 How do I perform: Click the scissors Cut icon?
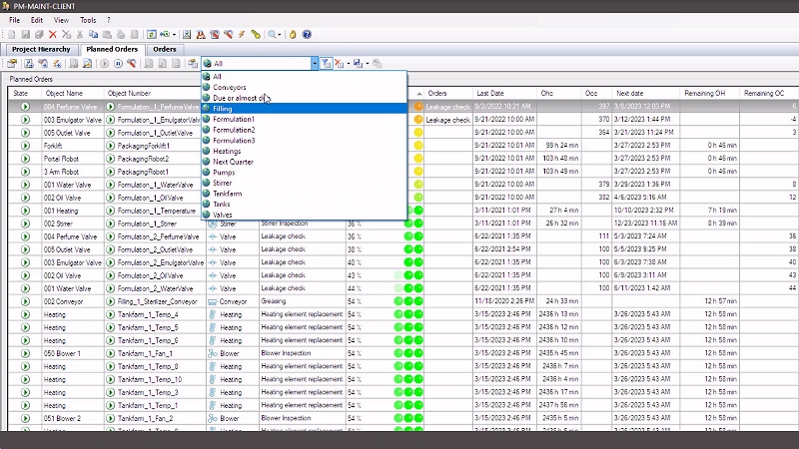(x=80, y=35)
